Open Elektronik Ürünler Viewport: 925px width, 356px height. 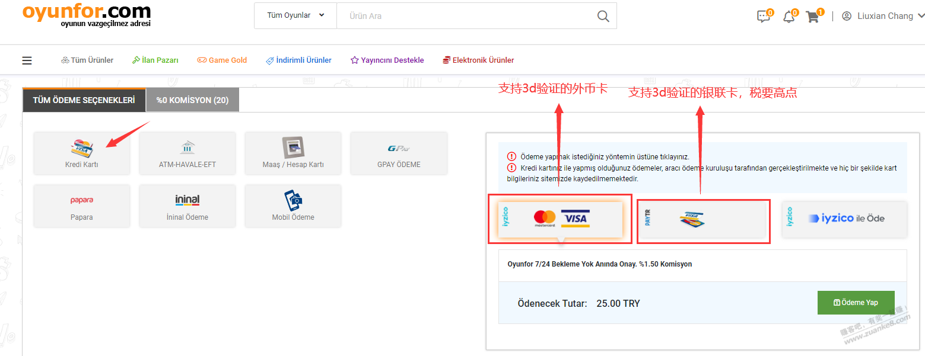point(478,60)
